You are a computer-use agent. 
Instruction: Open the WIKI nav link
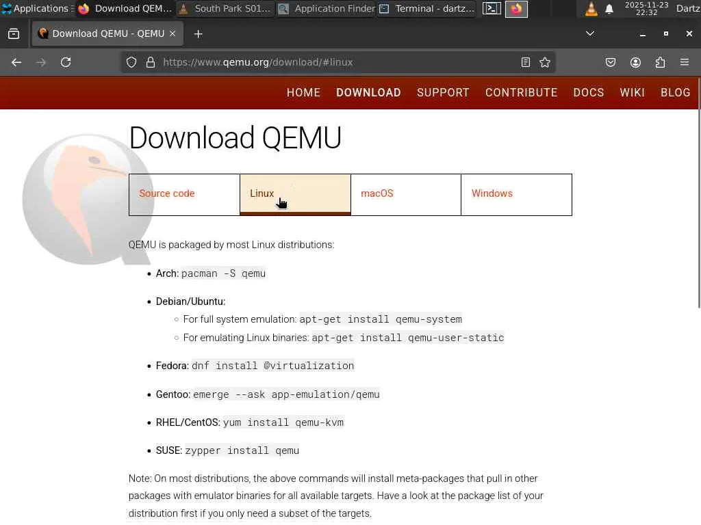[632, 92]
